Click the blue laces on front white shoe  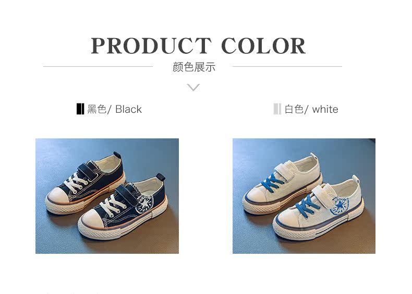(308, 205)
